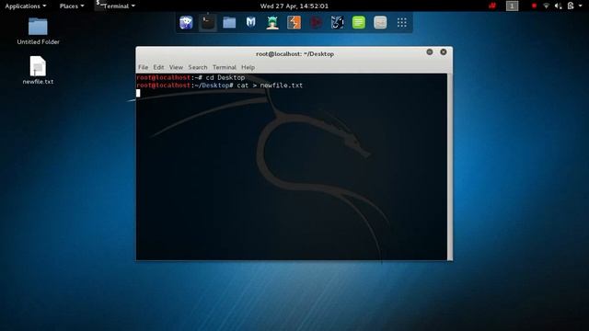Open the Search menu in terminal
This screenshot has height=331, width=589.
click(198, 67)
